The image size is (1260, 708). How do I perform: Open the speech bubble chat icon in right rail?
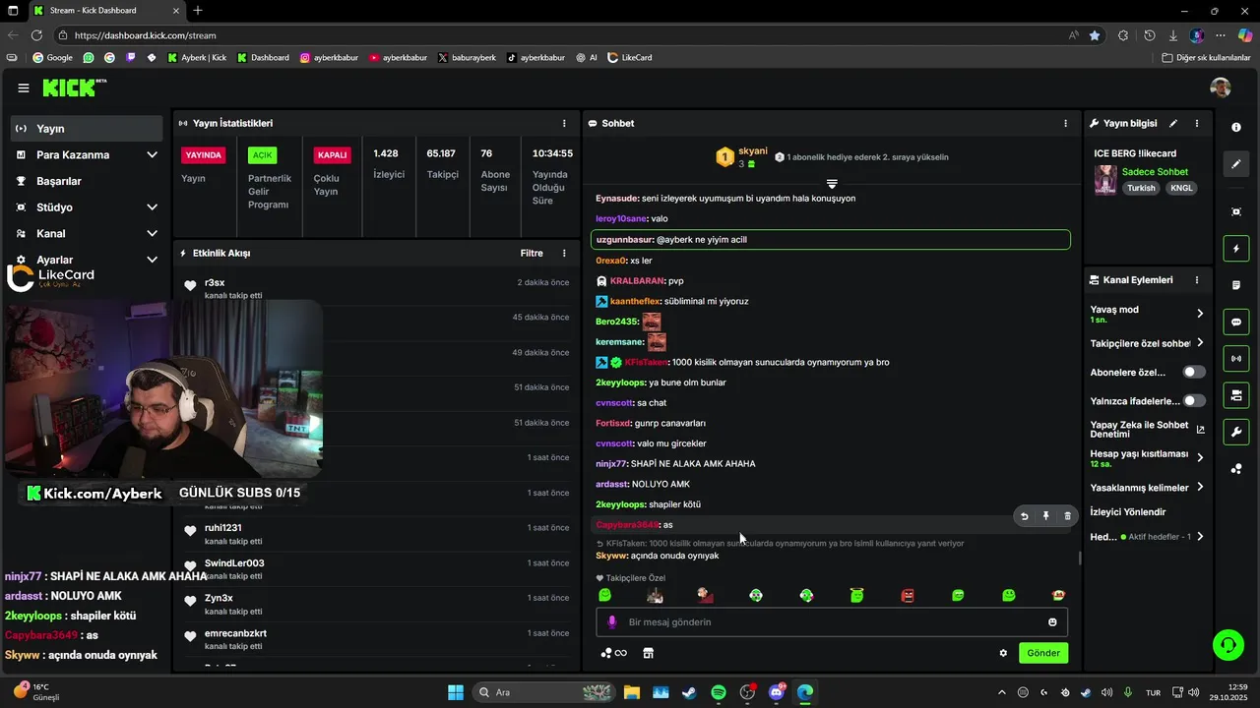click(x=1236, y=322)
